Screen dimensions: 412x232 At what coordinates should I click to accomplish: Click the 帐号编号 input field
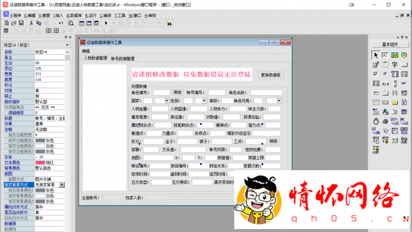217,92
